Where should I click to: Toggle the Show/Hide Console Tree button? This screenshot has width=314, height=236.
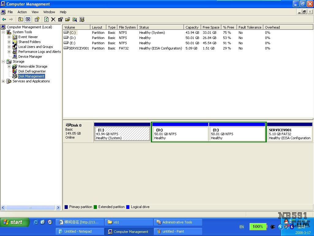[28, 19]
